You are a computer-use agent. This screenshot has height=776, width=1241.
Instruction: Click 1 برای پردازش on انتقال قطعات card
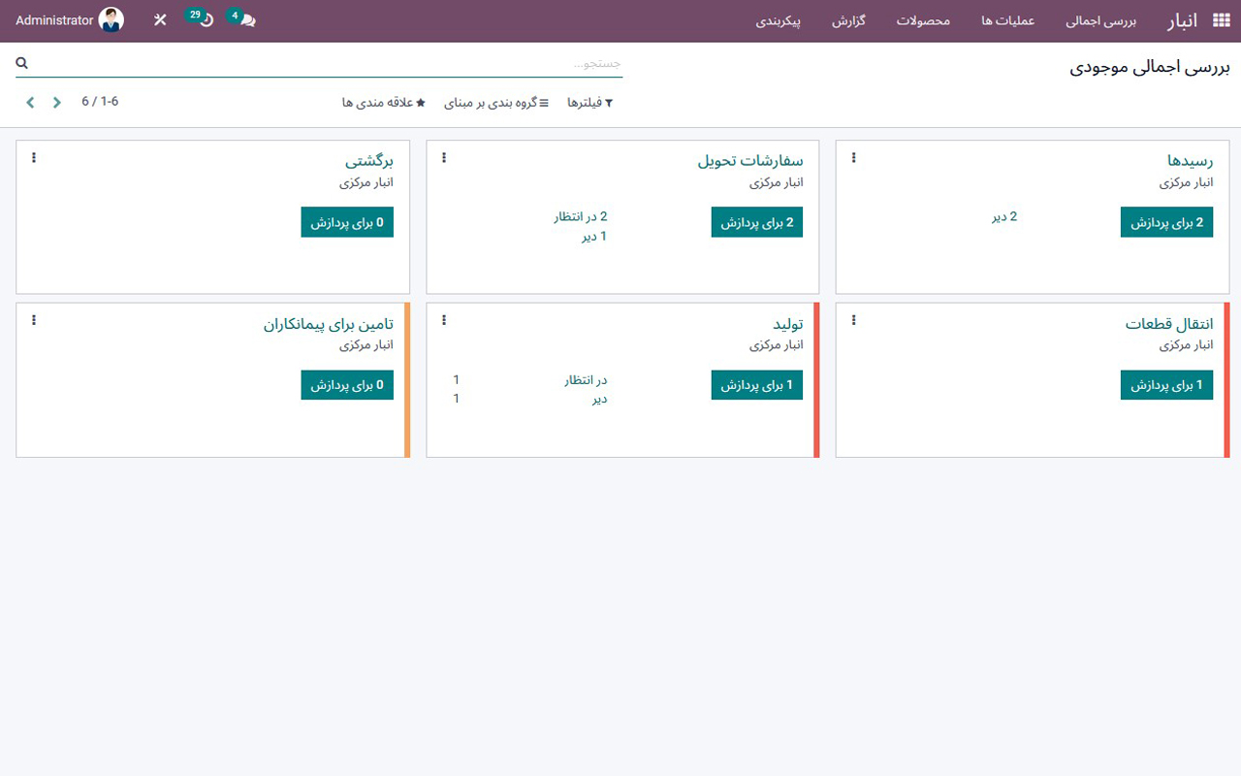tap(1166, 384)
